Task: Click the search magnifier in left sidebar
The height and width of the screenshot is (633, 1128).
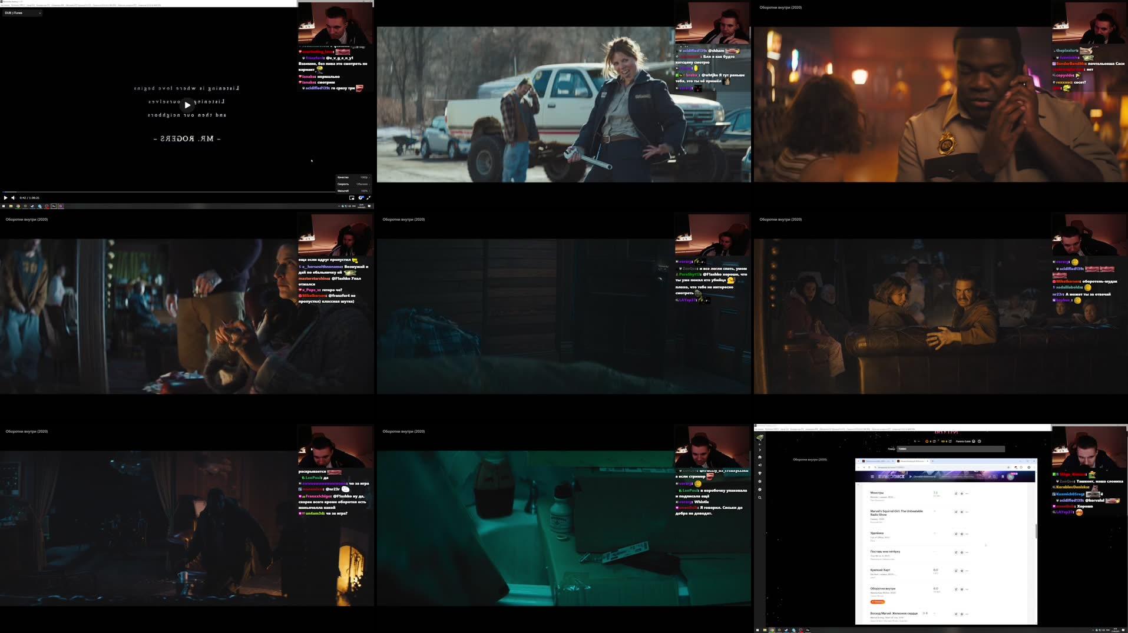Action: (x=760, y=498)
